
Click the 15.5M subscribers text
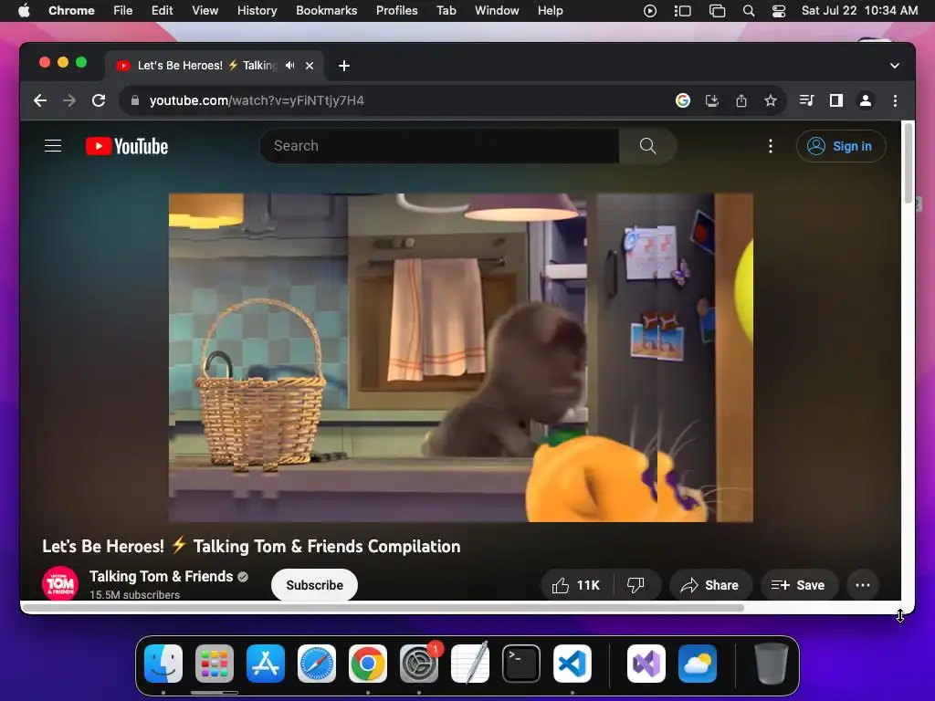click(134, 595)
